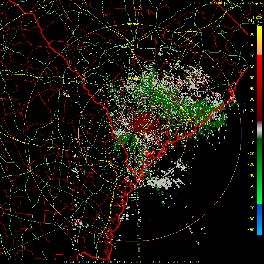Select the positive 70 velocity scale label

click(252, 56)
